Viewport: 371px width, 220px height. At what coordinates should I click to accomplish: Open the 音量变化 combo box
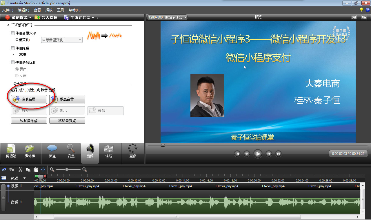pyautogui.click(x=62, y=40)
